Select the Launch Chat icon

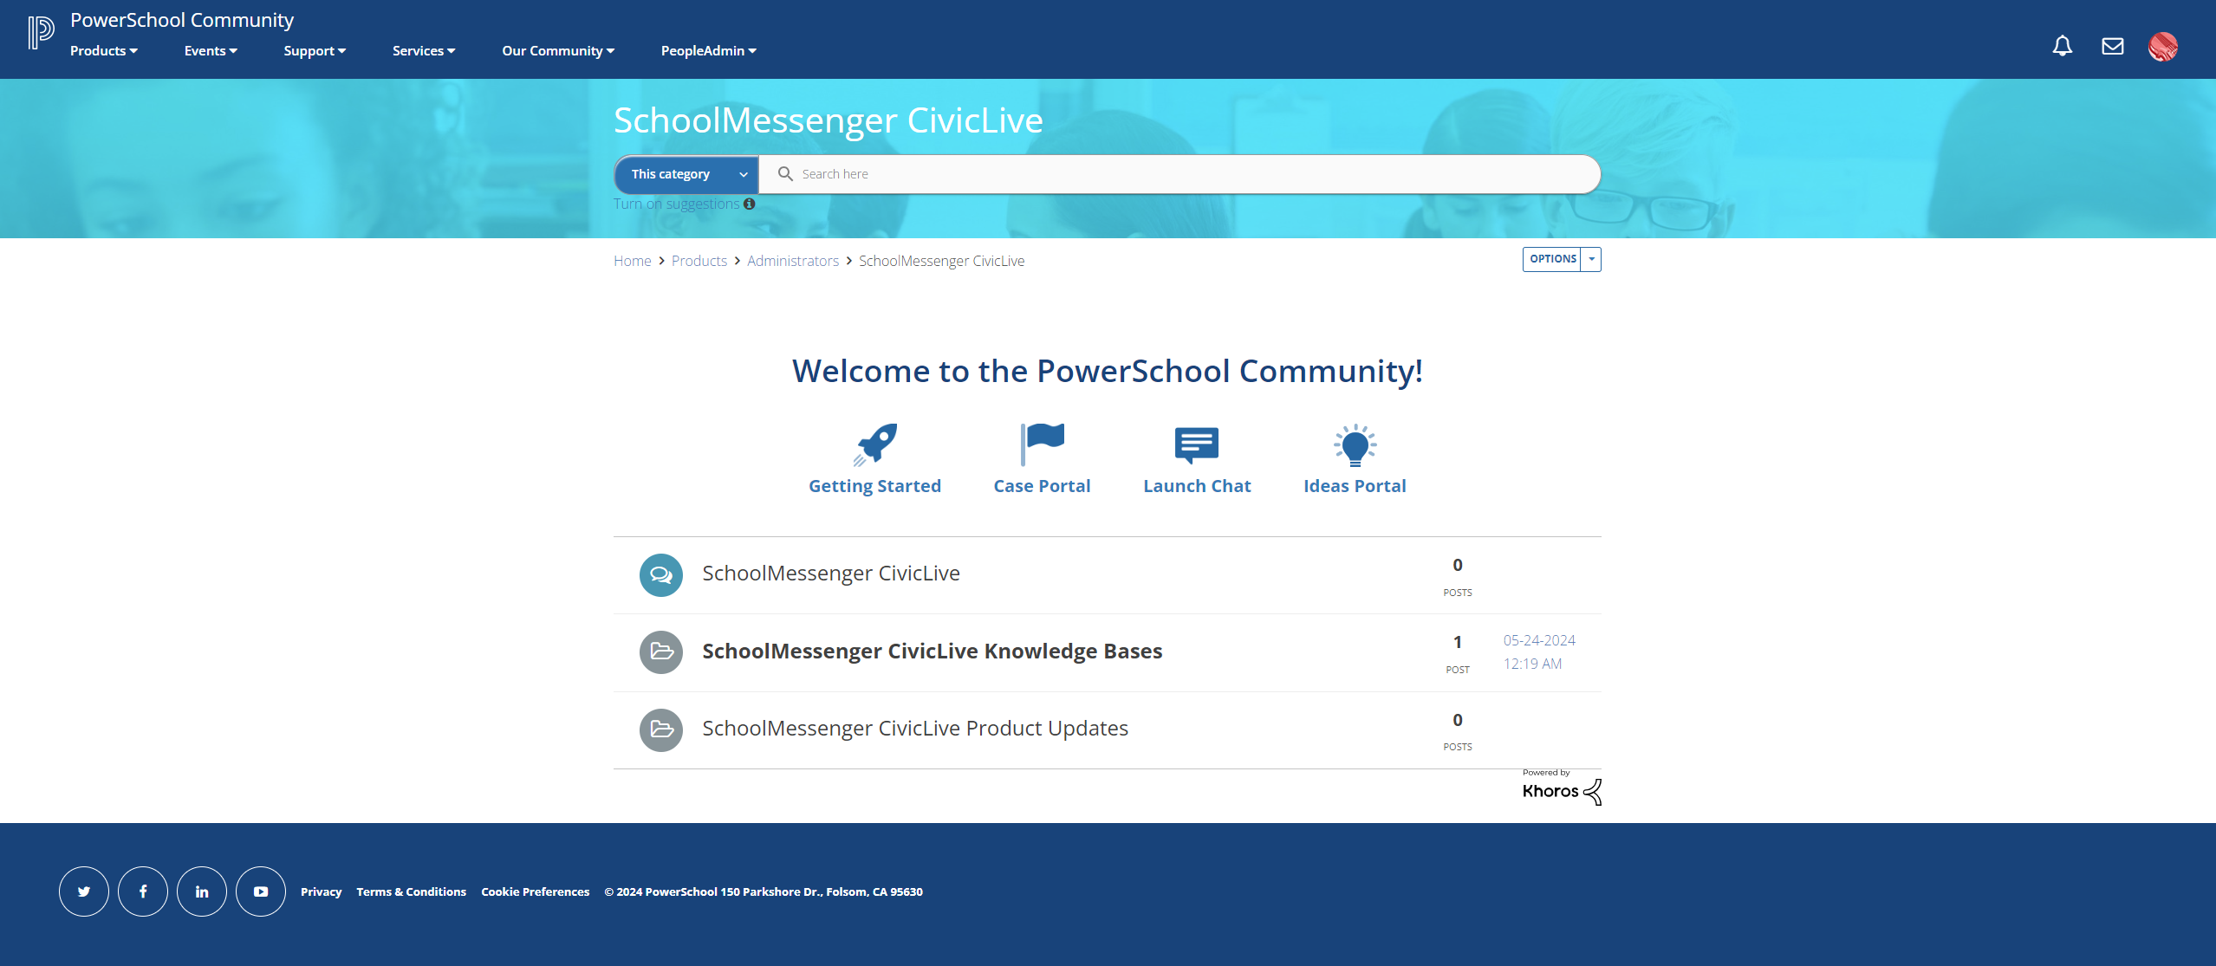(x=1196, y=443)
